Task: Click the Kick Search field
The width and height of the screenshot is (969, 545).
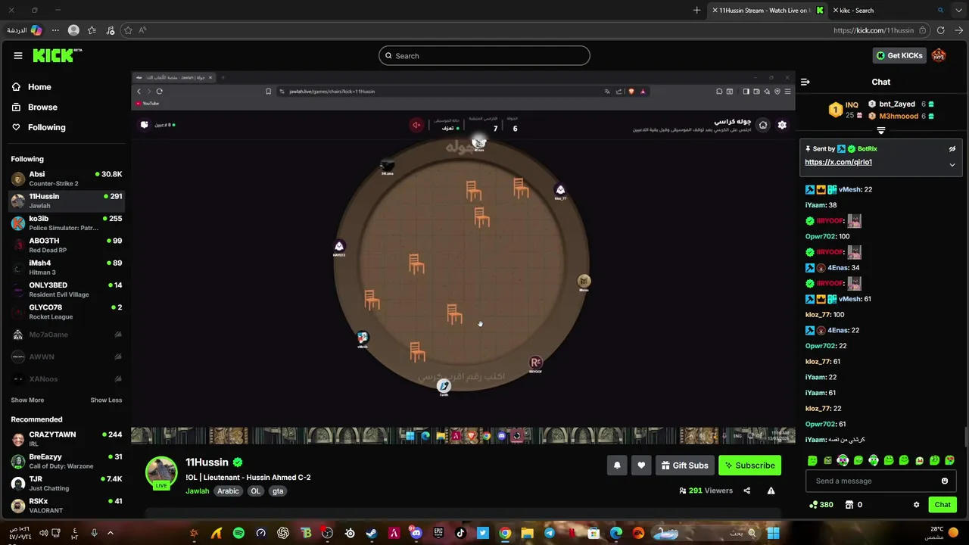Action: click(x=484, y=55)
